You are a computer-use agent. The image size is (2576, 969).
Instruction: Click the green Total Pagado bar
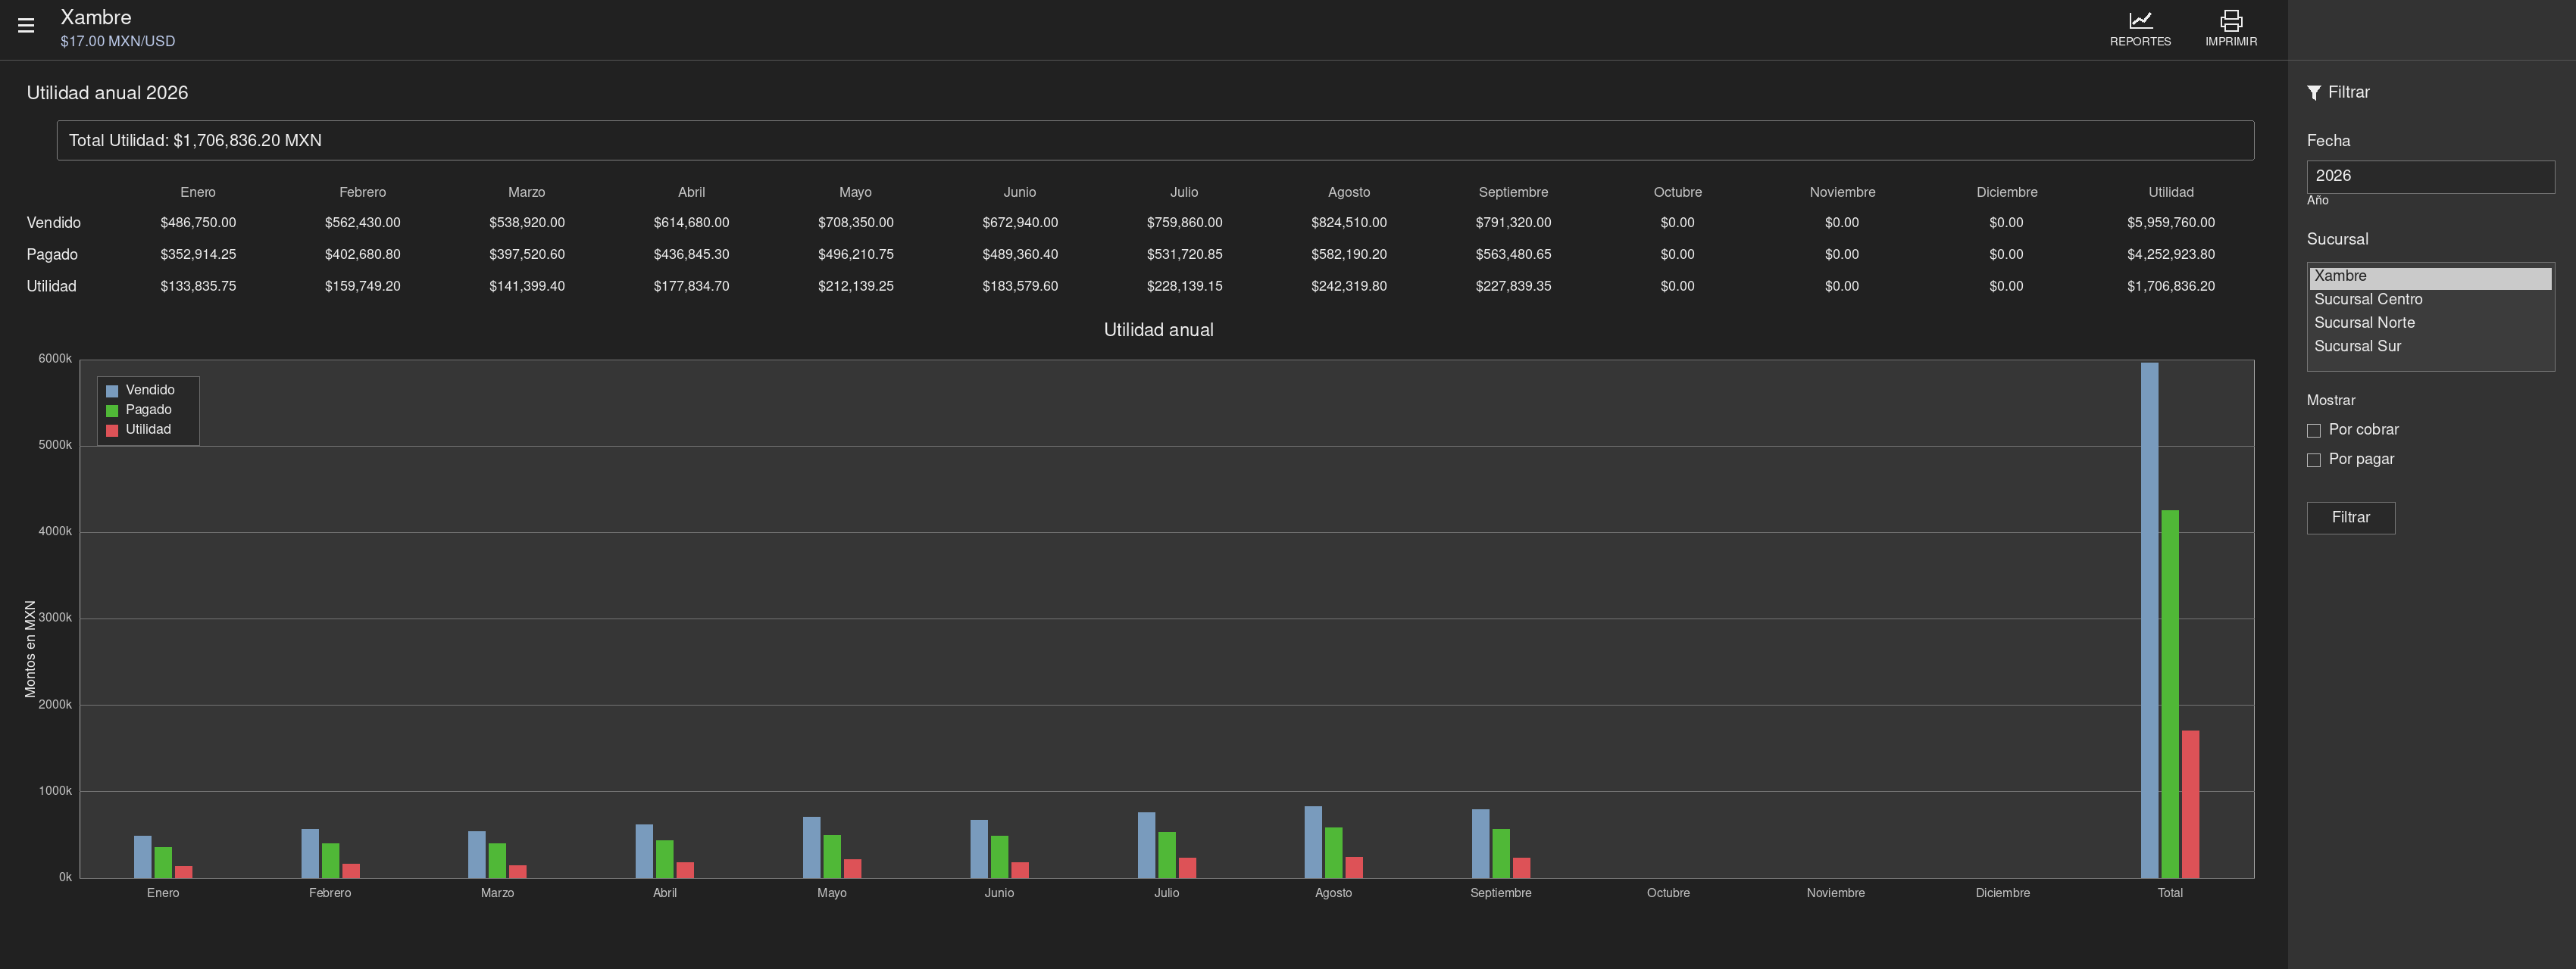pos(2169,694)
